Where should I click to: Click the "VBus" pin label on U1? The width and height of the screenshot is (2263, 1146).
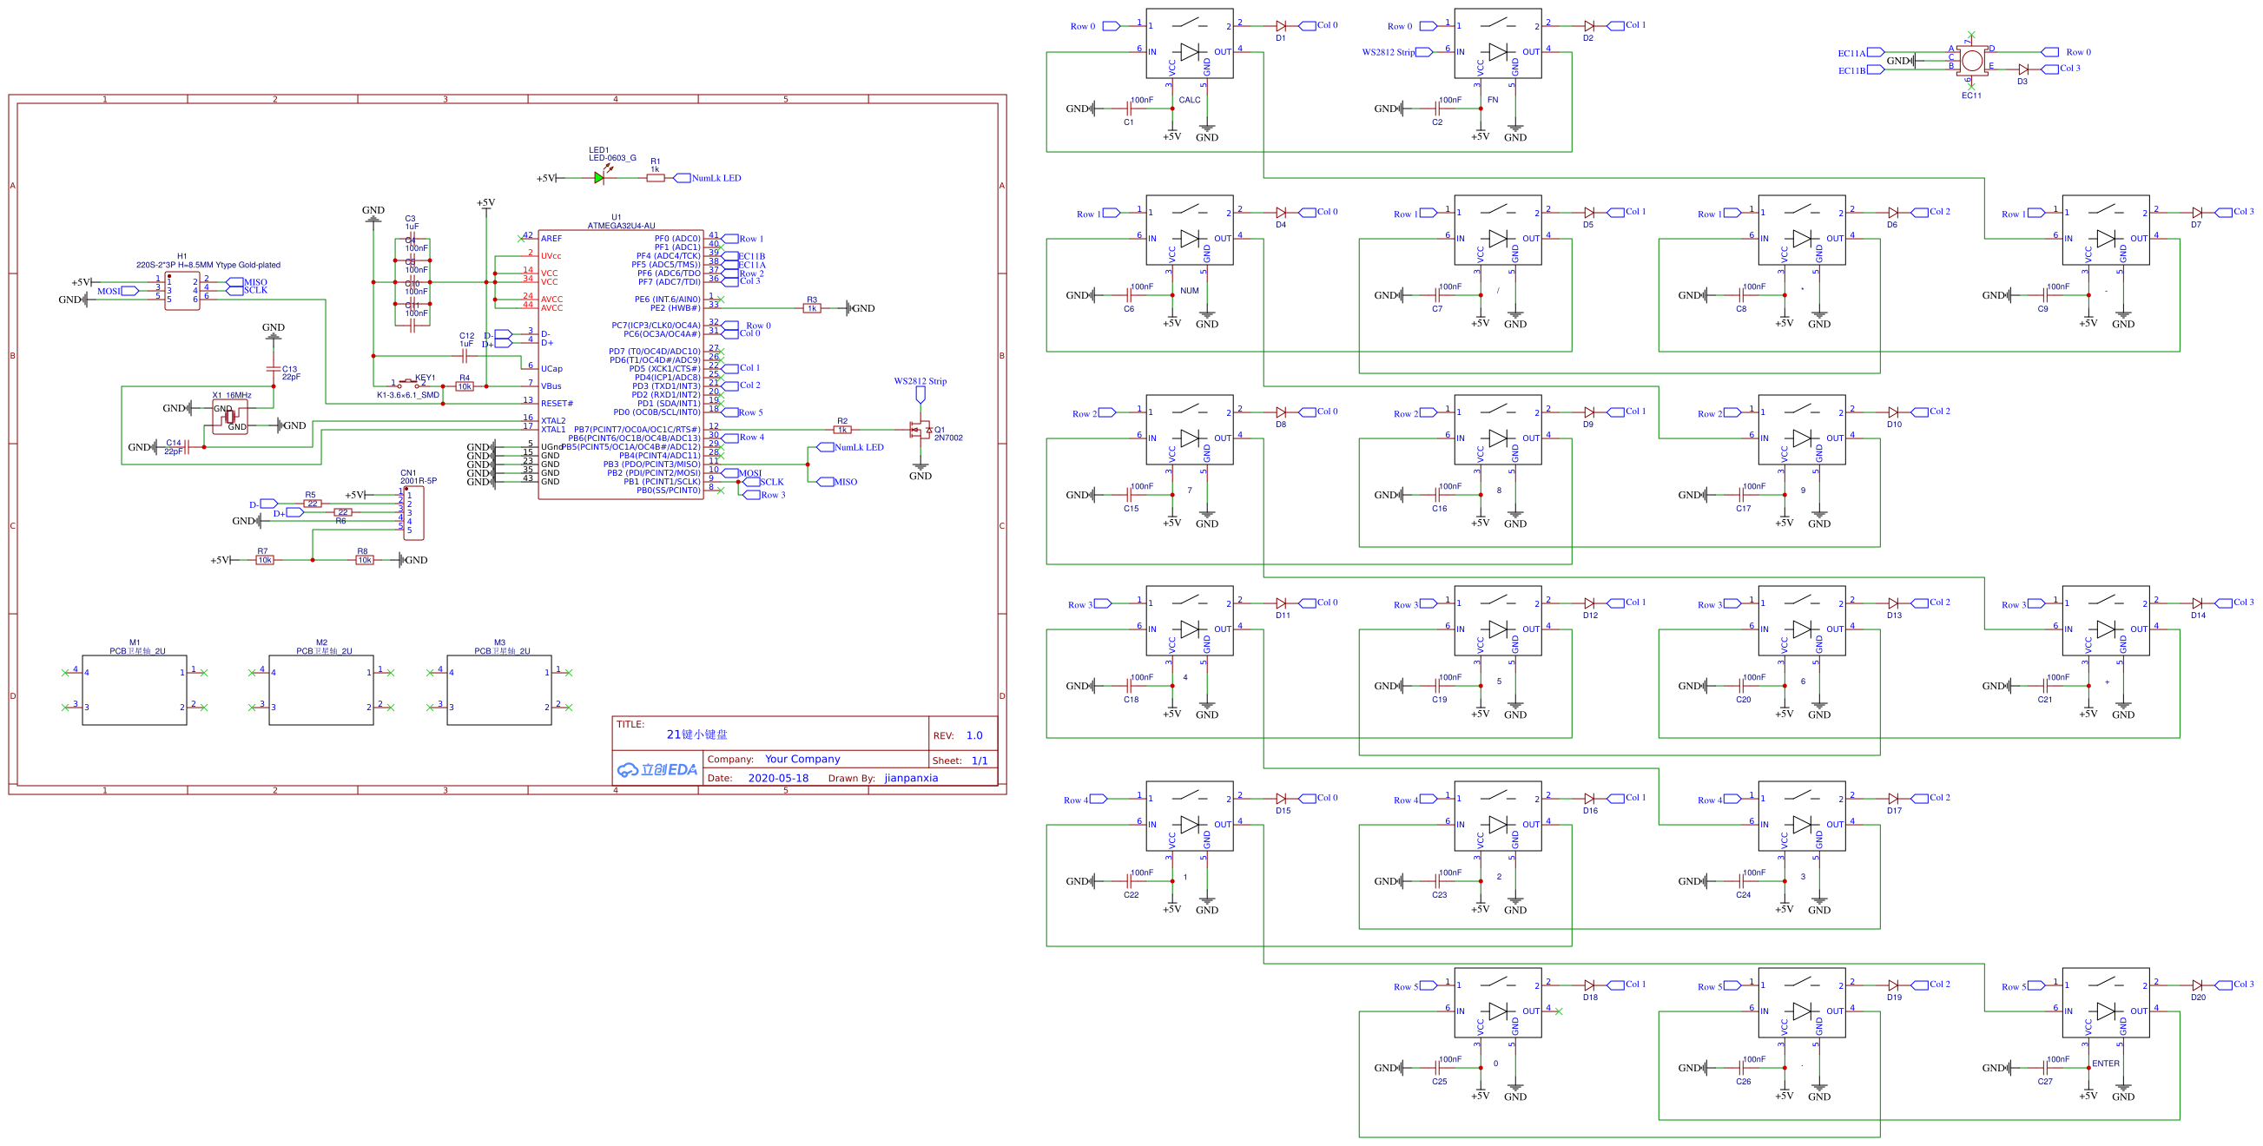click(551, 386)
